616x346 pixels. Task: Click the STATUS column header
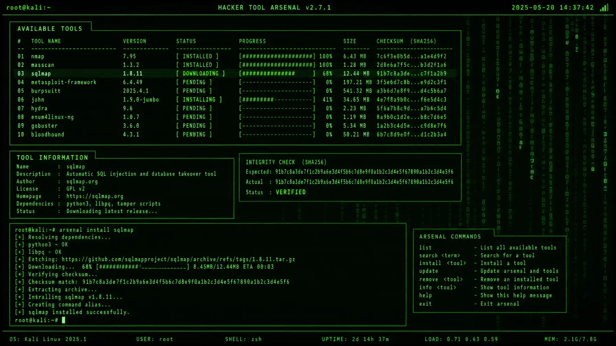[x=186, y=41]
